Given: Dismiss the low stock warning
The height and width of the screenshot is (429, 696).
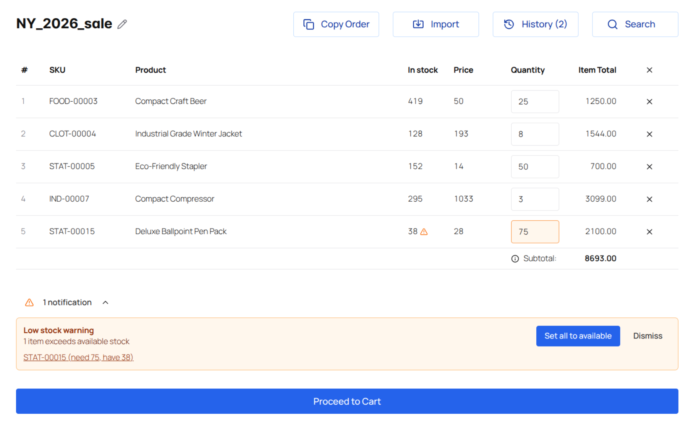Looking at the screenshot, I should point(647,336).
